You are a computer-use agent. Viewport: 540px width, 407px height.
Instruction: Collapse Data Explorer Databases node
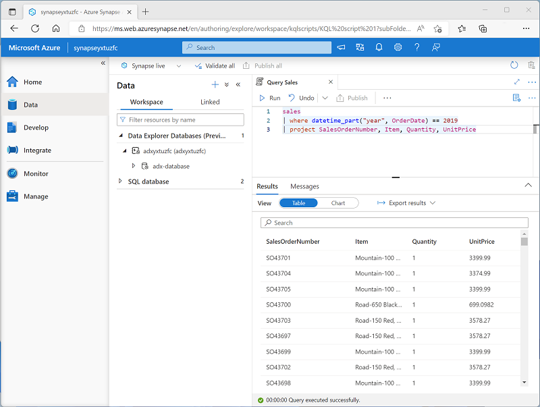click(121, 136)
